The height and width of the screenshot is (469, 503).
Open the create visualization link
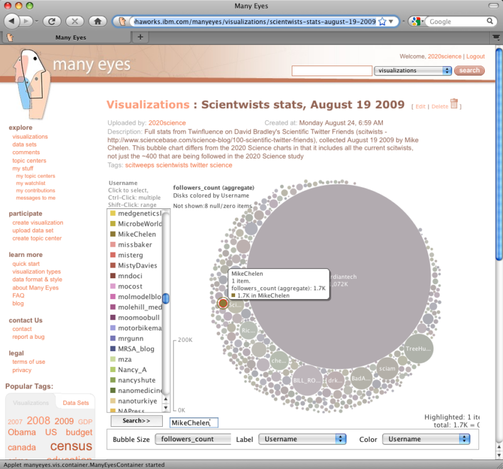click(x=38, y=223)
